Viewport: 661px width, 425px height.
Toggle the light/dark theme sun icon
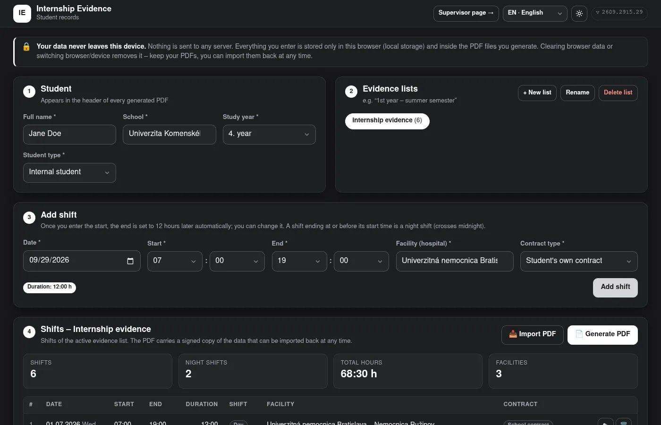pos(579,13)
